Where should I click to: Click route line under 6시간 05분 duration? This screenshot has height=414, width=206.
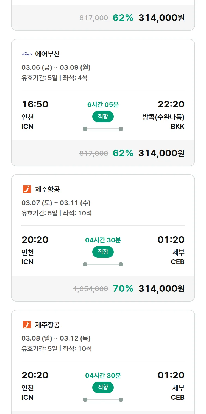[103, 129]
